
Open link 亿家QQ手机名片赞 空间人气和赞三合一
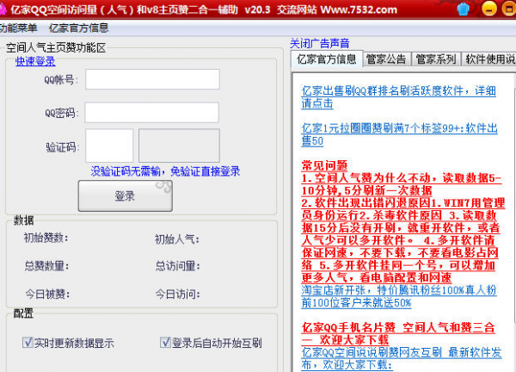(x=398, y=333)
